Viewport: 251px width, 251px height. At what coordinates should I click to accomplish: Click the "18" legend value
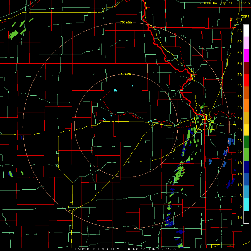pos(240,163)
